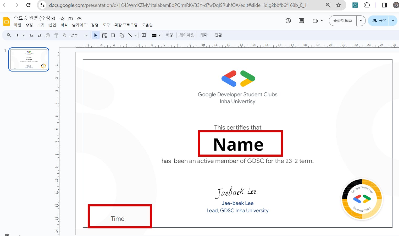Click the move to folder icon
The image size is (399, 236).
[71, 19]
